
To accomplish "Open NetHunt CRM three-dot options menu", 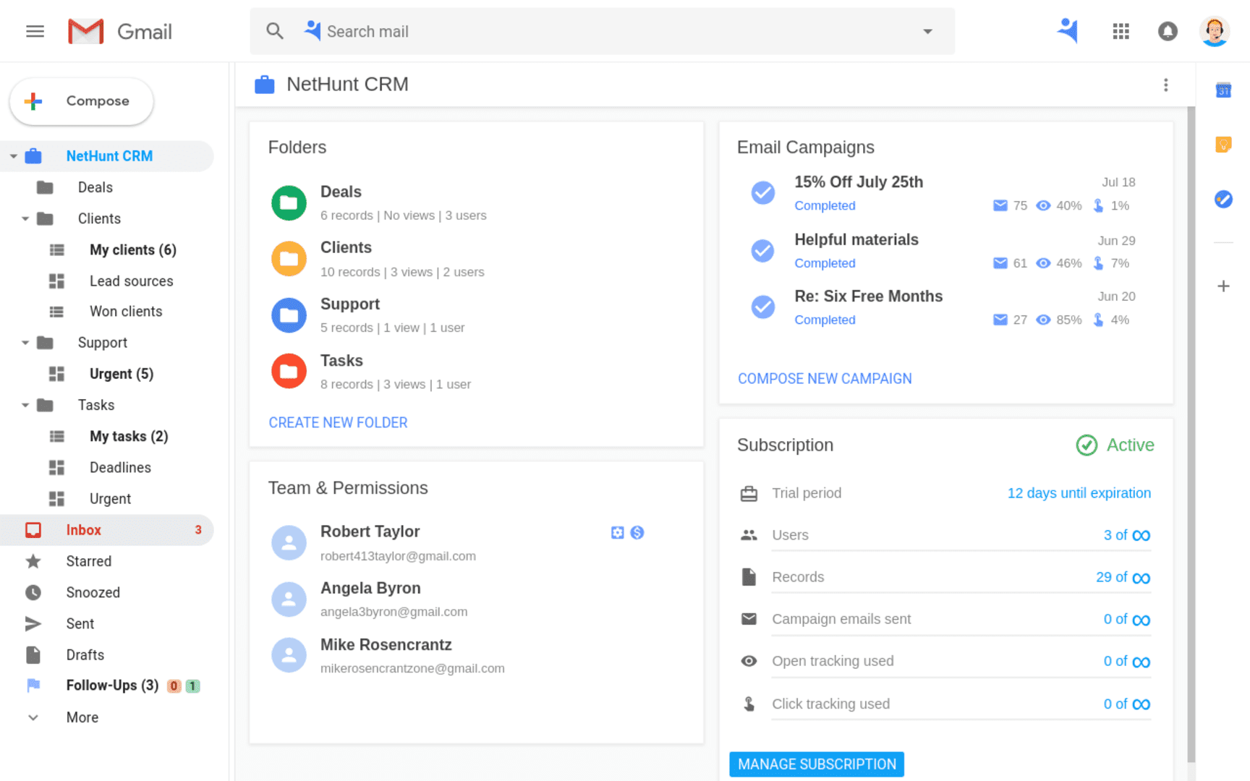I will tap(1165, 85).
